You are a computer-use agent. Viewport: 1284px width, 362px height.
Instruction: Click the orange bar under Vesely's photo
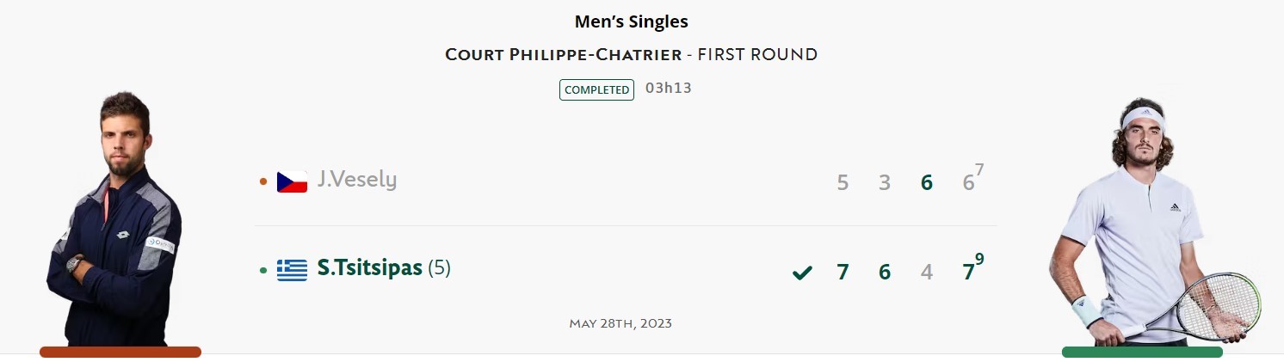(120, 352)
